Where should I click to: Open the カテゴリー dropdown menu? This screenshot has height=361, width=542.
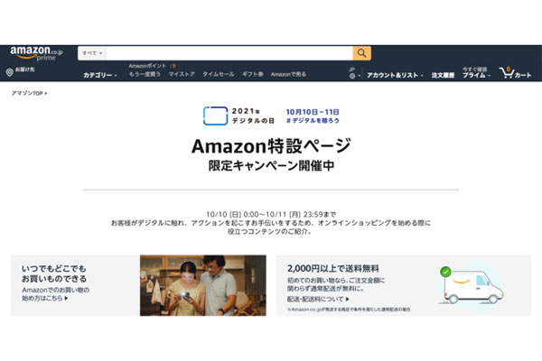[x=100, y=75]
